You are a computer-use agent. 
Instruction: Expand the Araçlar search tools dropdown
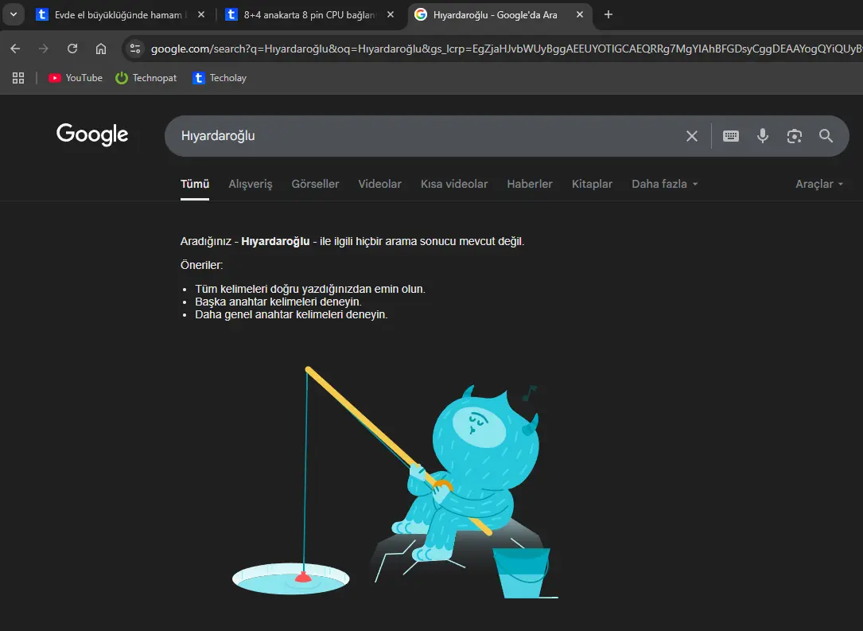(x=819, y=185)
